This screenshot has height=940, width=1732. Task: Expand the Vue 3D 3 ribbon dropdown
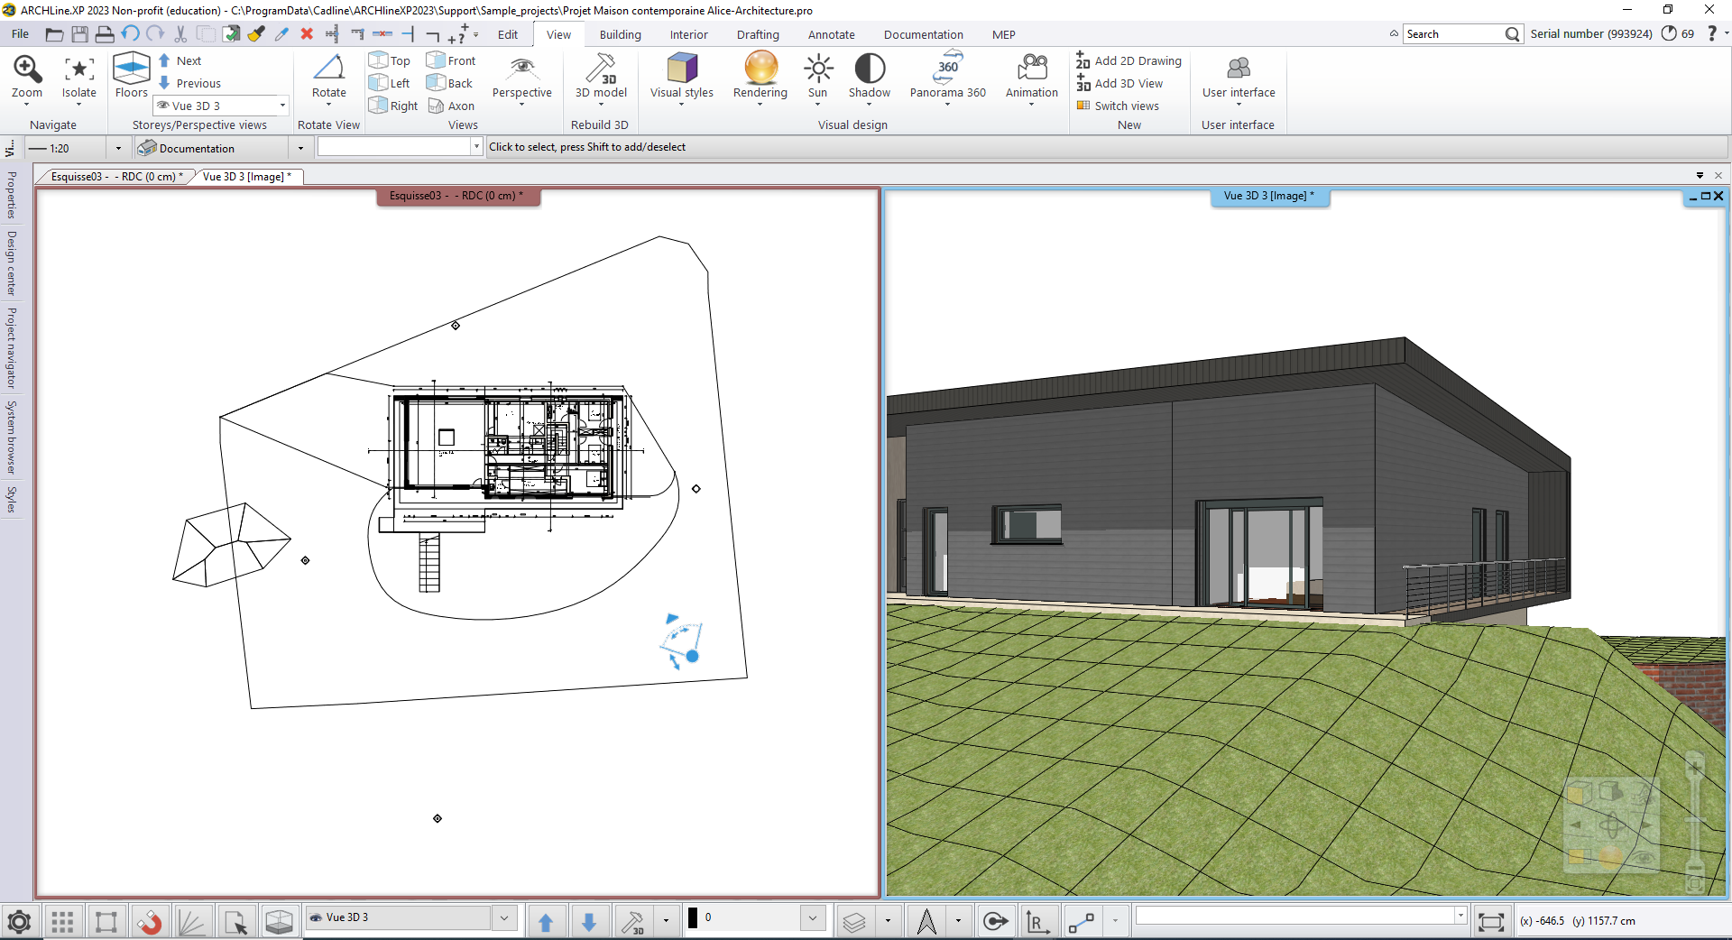click(x=282, y=106)
